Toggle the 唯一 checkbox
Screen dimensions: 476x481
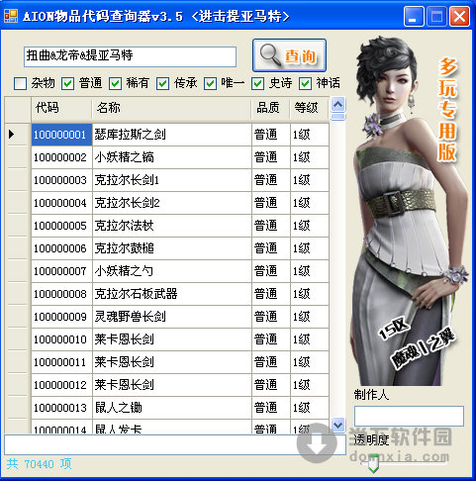[x=210, y=83]
